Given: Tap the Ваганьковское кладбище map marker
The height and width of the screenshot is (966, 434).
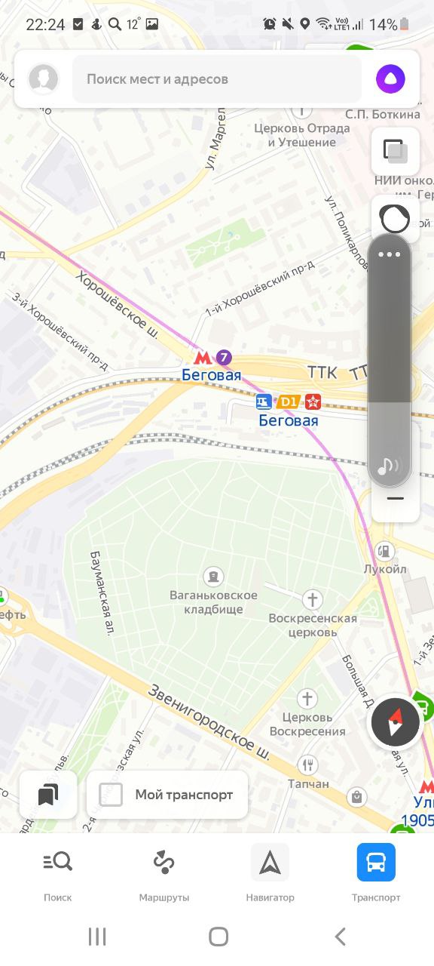Looking at the screenshot, I should pyautogui.click(x=214, y=577).
